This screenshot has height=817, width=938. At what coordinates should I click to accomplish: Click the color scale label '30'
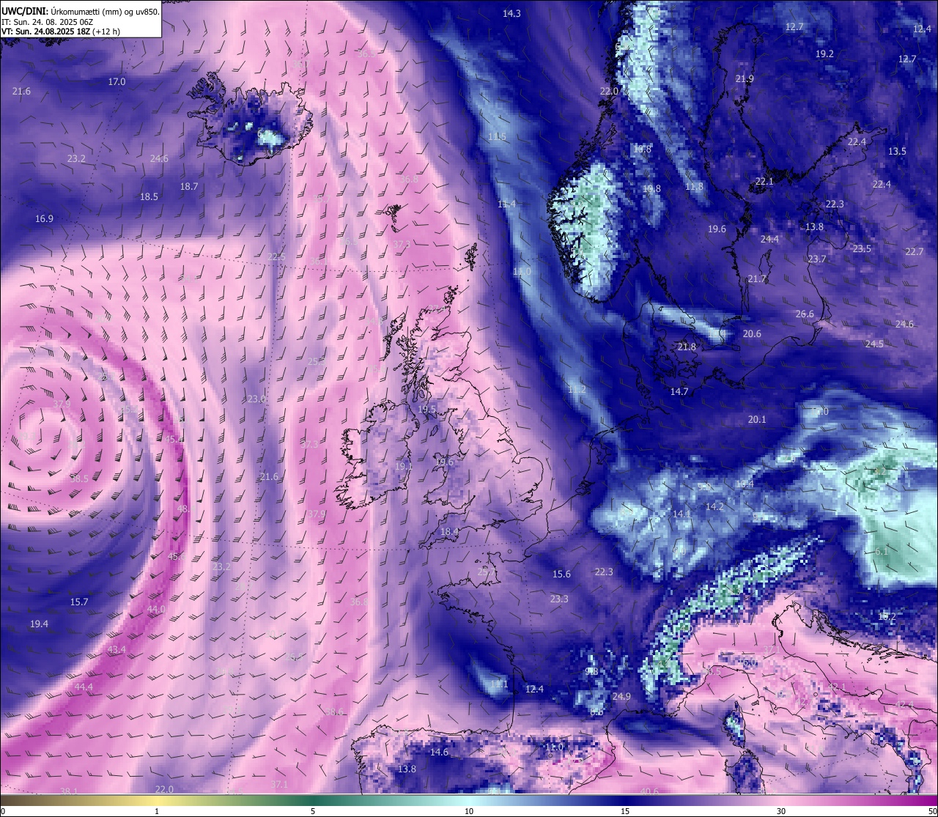tap(781, 811)
